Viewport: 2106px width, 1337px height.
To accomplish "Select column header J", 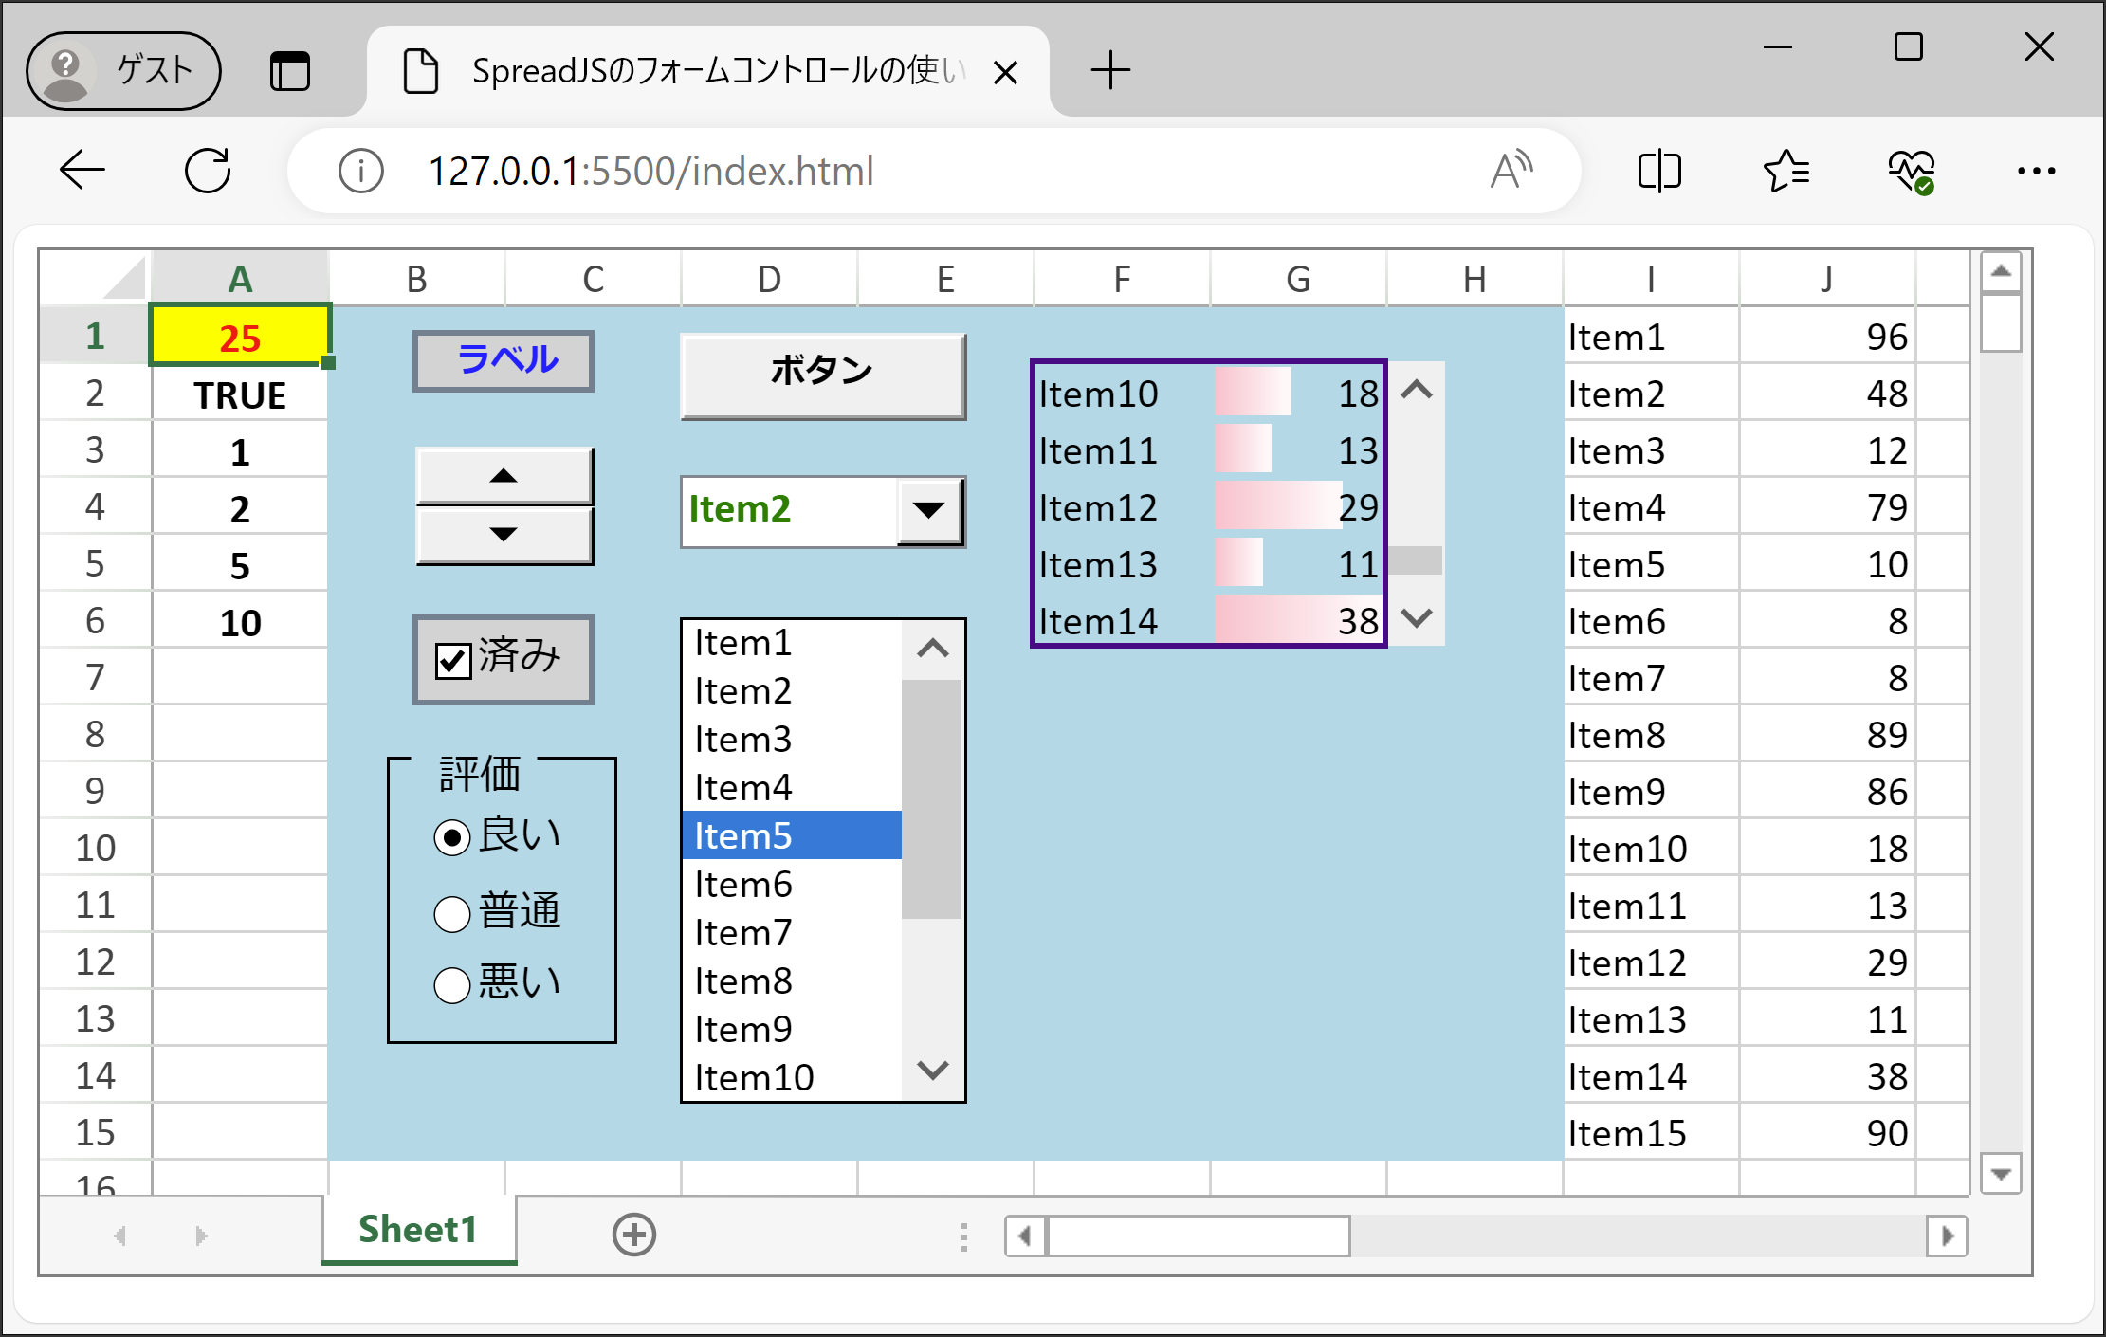I will tap(1827, 279).
